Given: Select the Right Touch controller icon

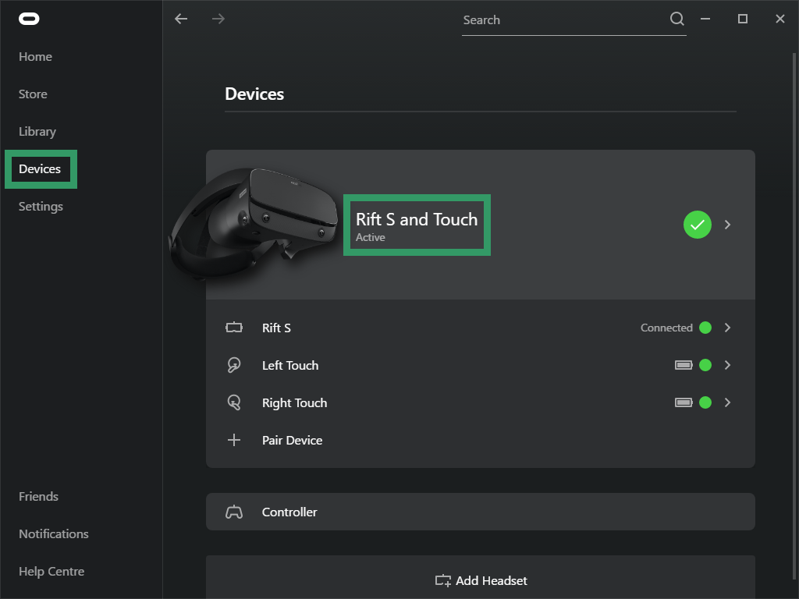Looking at the screenshot, I should pyautogui.click(x=234, y=402).
